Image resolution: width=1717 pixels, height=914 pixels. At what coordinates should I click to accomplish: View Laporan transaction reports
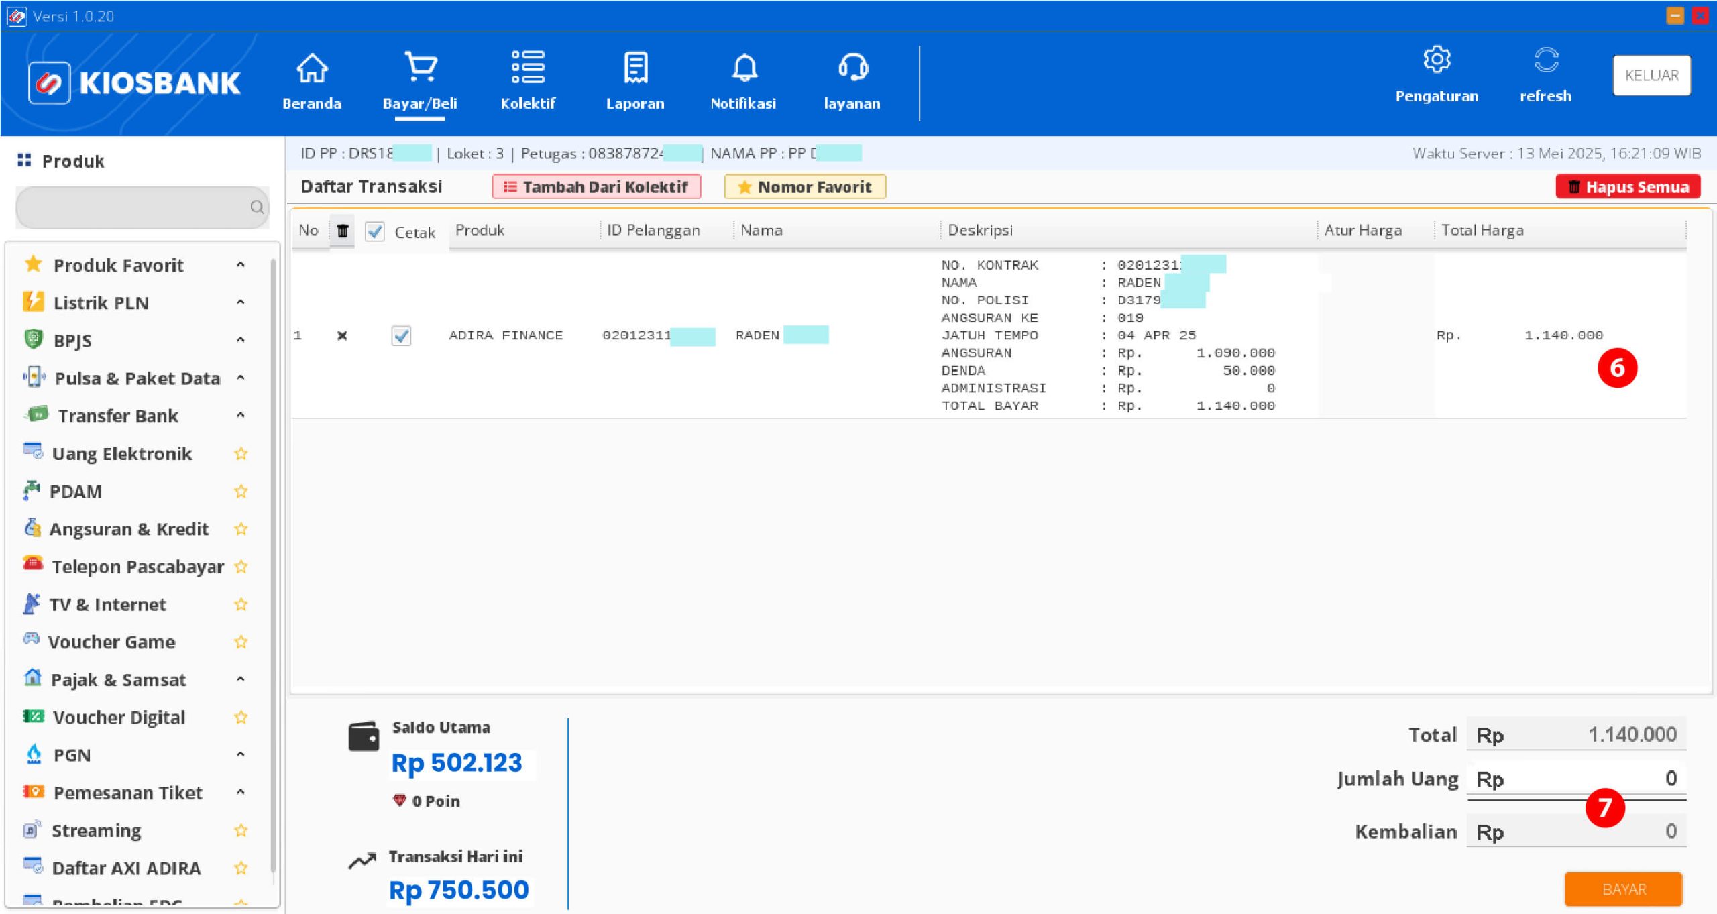tap(634, 80)
